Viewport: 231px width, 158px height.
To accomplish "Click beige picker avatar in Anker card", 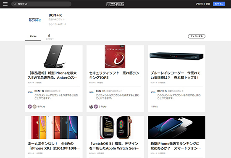I will tap(34, 106).
